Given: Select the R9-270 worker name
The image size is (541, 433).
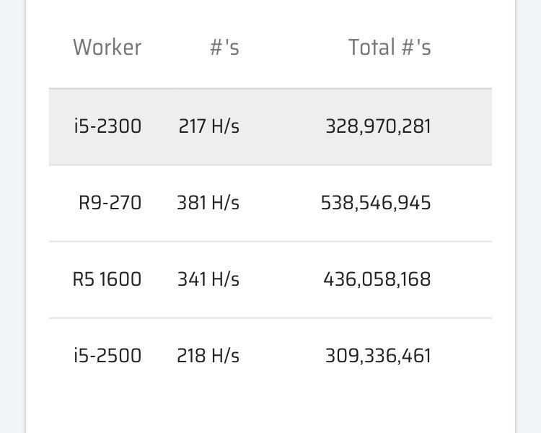Looking at the screenshot, I should pos(110,203).
